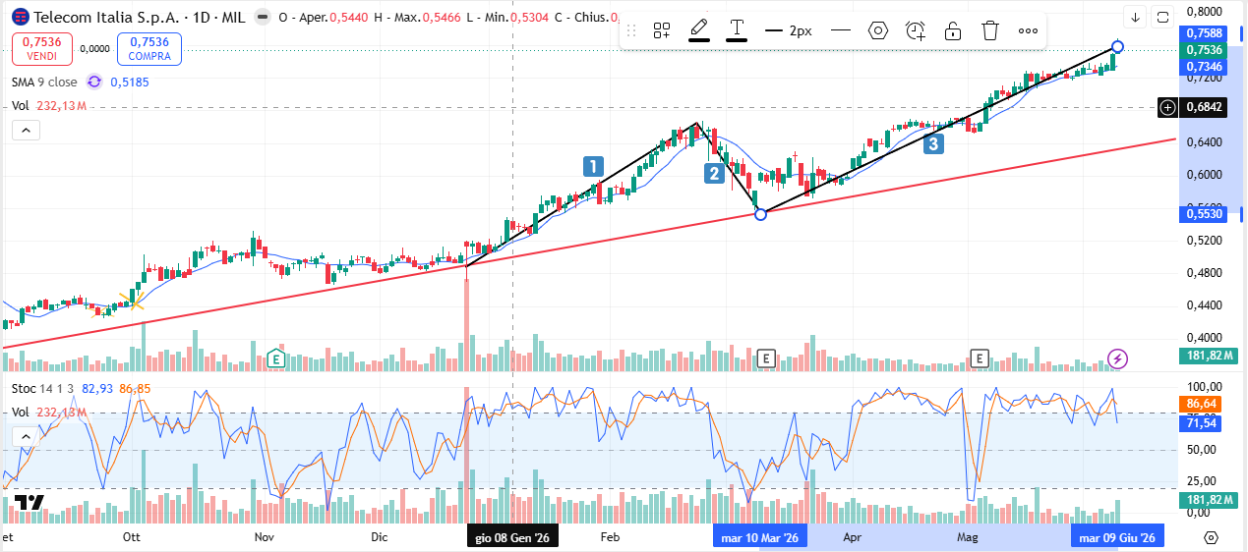This screenshot has height=552, width=1248.
Task: Toggle the lock on the drawing
Action: (953, 30)
